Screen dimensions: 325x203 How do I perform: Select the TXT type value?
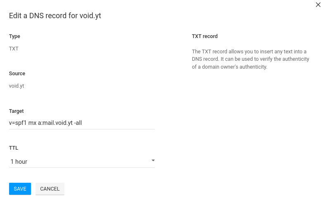(x=14, y=48)
